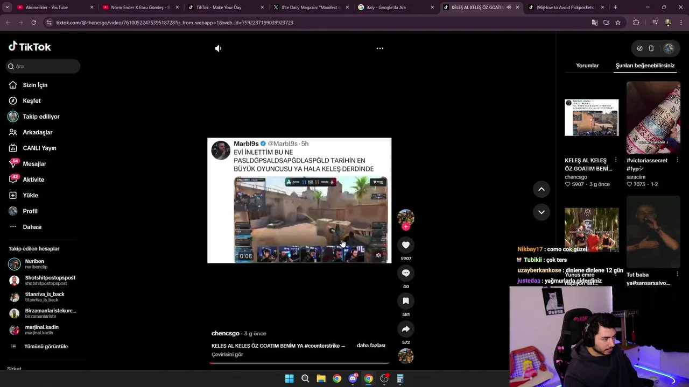Switch to How to Avoid Pickpockets tab
The width and height of the screenshot is (689, 387).
[566, 8]
